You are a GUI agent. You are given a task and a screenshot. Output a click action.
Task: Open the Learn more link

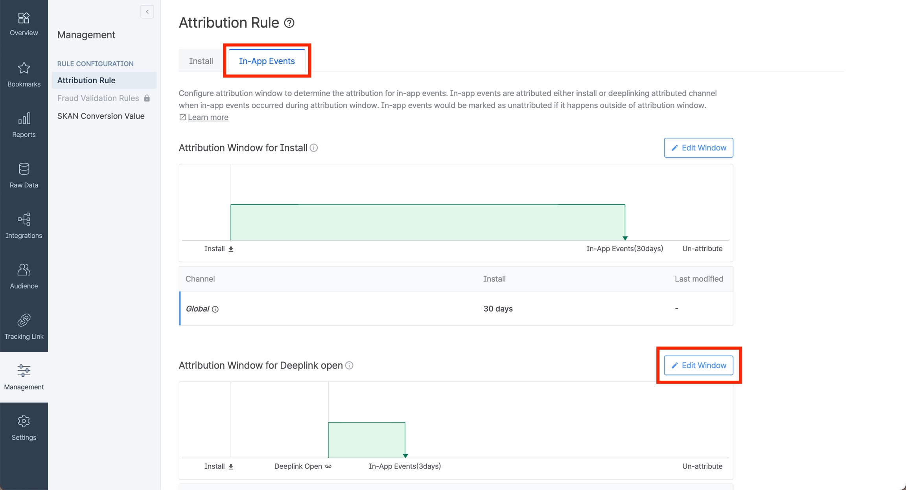(208, 117)
